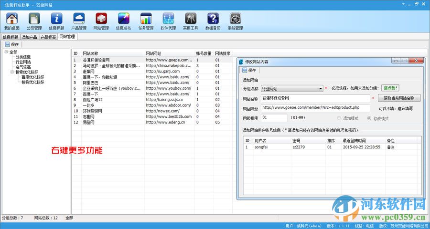
Task: Click the 同级排序 input field
Action: click(274, 118)
